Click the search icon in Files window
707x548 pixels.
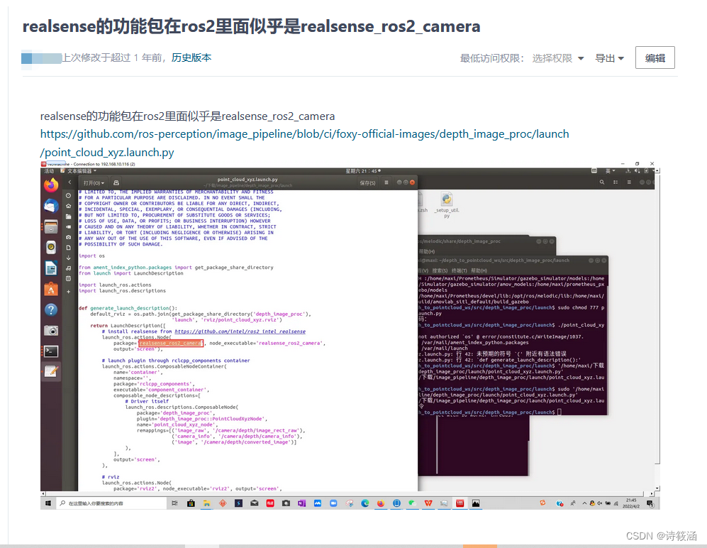point(602,182)
